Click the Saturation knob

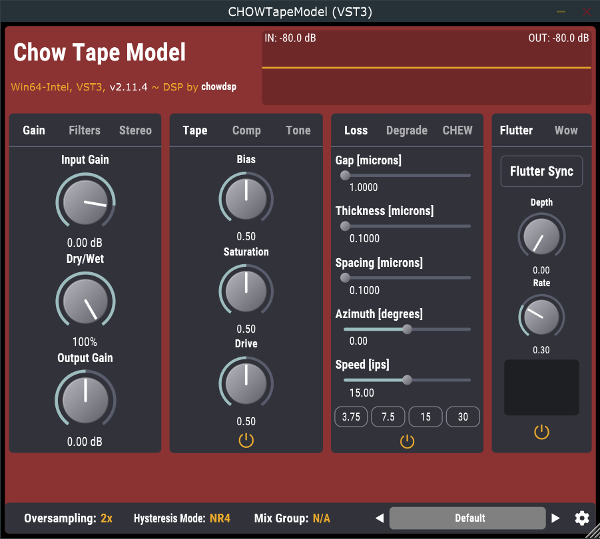point(246,291)
